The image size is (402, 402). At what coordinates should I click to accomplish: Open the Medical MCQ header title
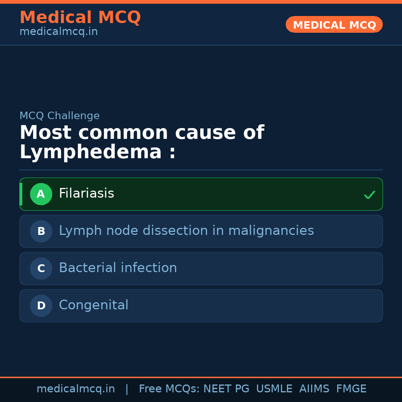[80, 17]
